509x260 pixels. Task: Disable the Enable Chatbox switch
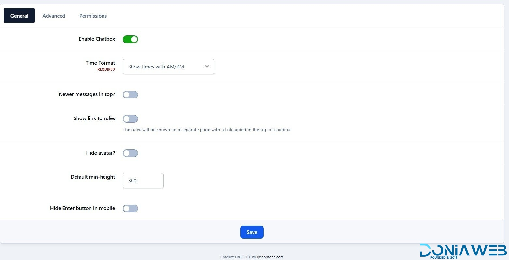coord(130,39)
